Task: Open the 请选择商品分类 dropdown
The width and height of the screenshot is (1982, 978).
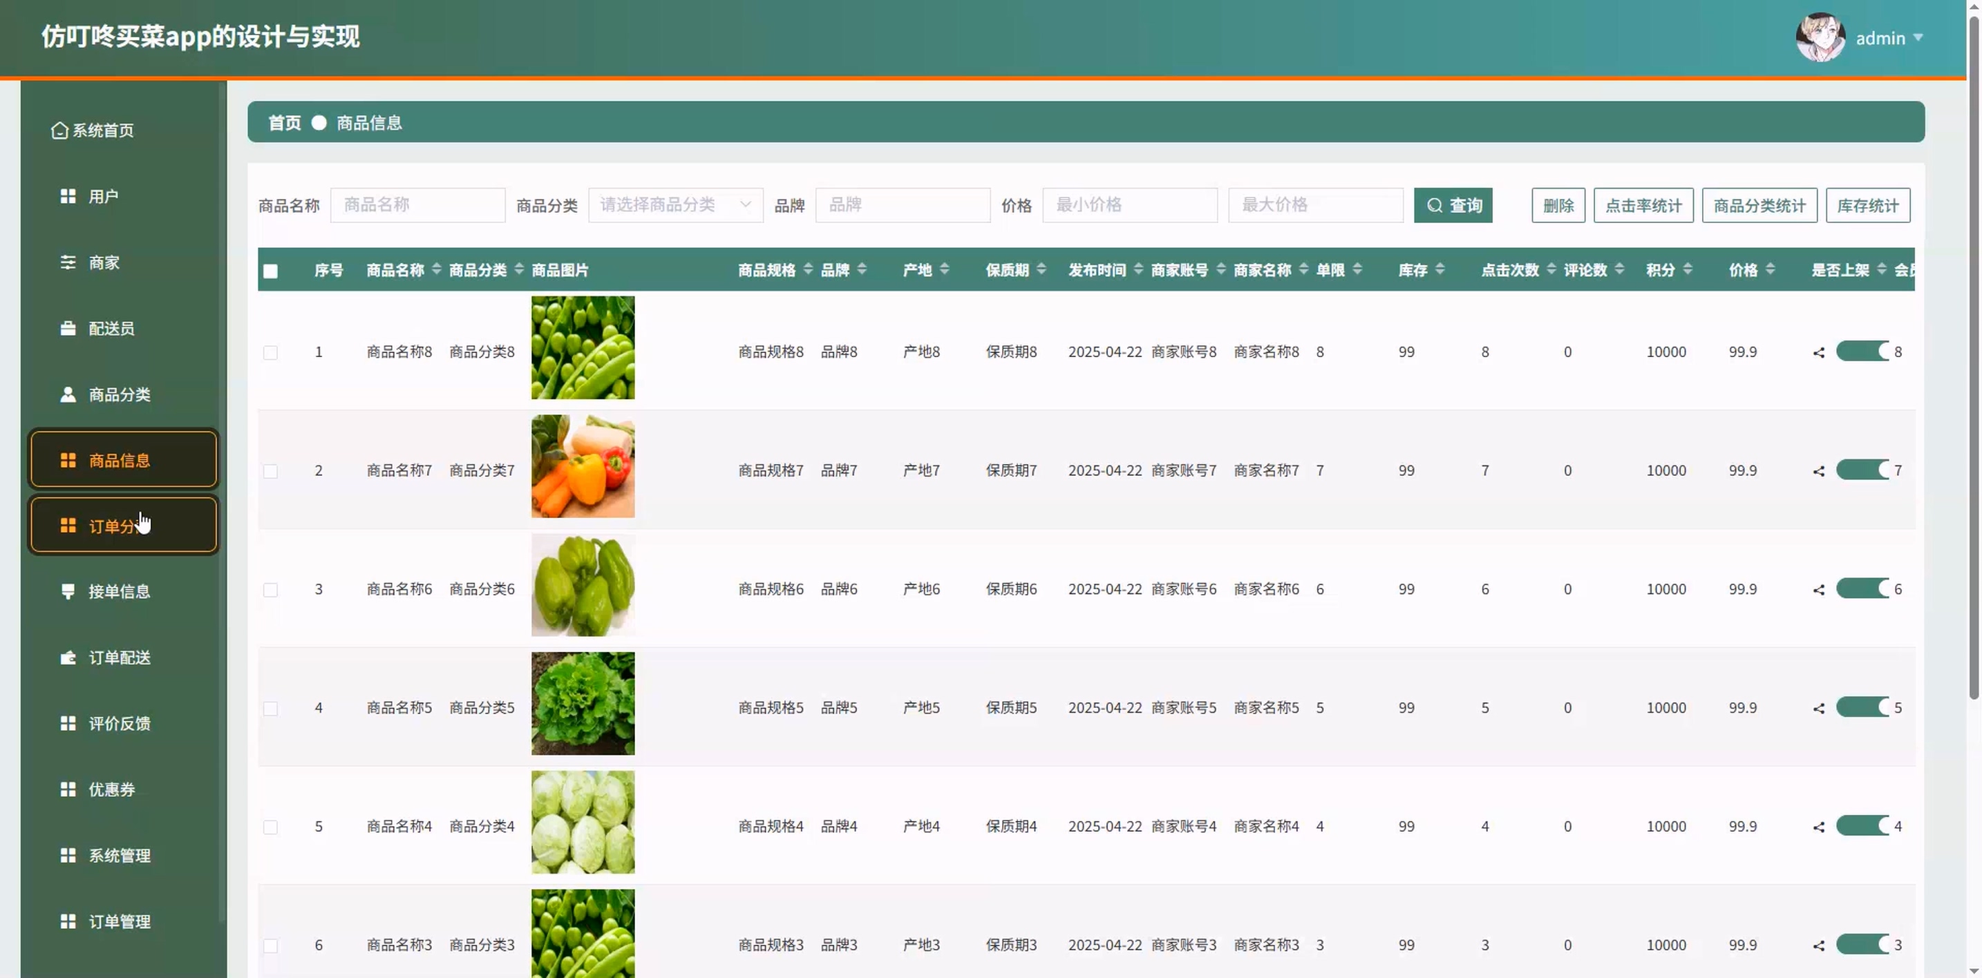Action: point(674,205)
